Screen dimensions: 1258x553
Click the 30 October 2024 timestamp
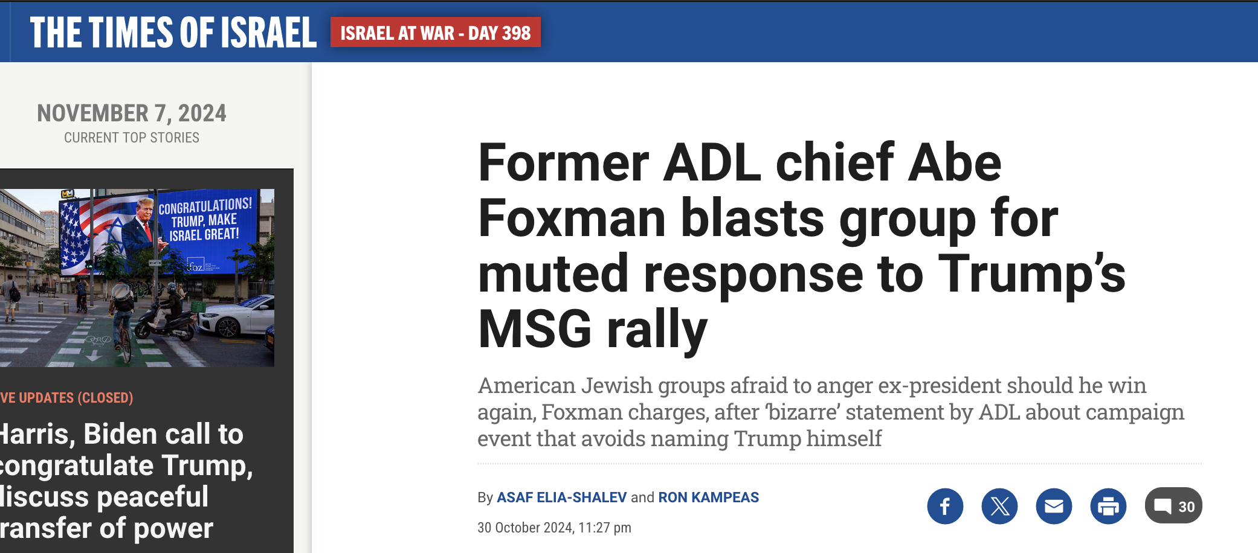554,528
